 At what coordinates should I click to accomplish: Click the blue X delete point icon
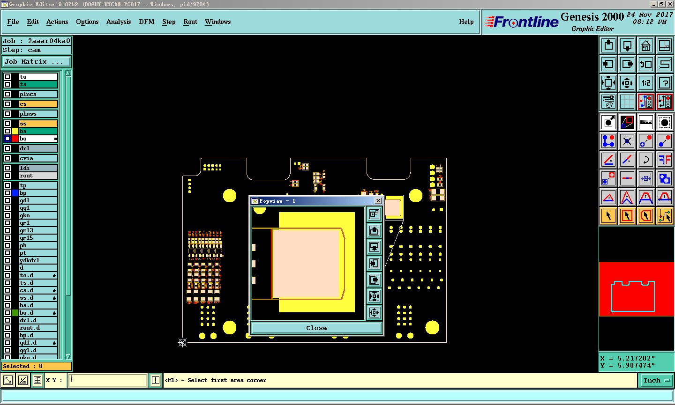[627, 141]
